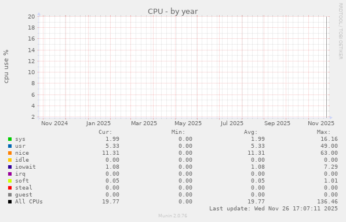Click the All CPUs max value 136.46
This screenshot has width=346, height=222.
(327, 202)
